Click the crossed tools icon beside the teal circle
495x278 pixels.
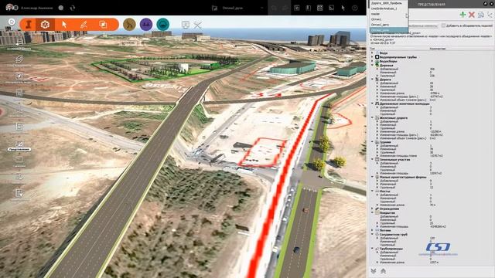(x=198, y=25)
